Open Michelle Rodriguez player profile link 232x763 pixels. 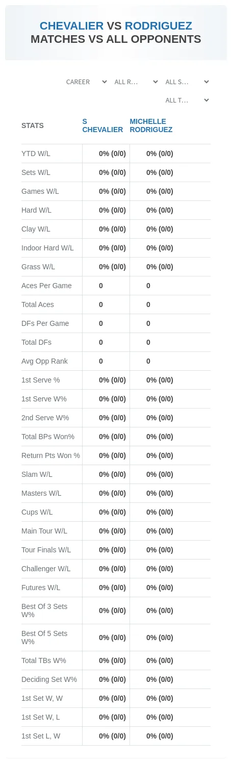[151, 125]
